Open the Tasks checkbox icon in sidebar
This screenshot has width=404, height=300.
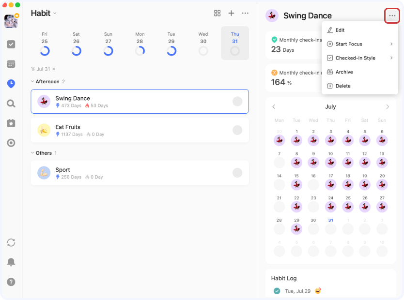pyautogui.click(x=11, y=44)
